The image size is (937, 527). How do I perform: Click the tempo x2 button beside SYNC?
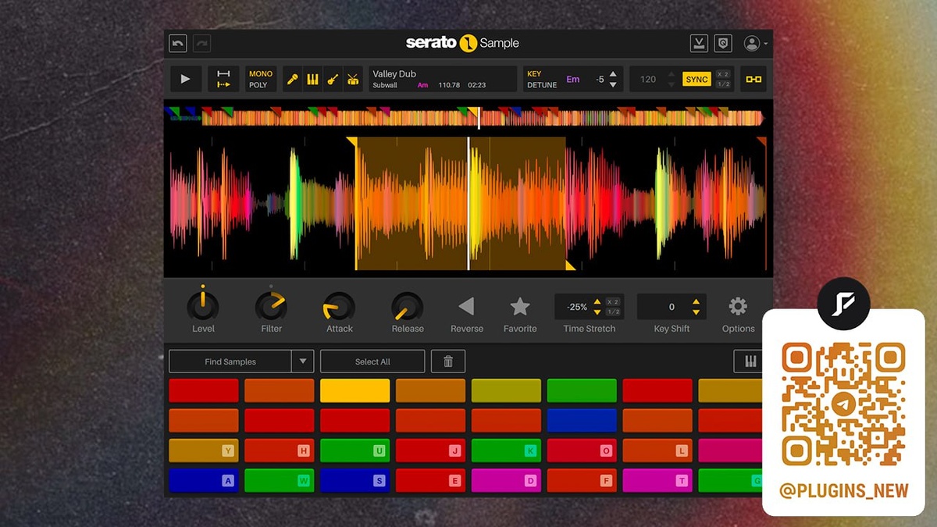[x=723, y=74]
